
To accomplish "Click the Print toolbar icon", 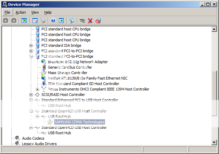I will 43,20.
